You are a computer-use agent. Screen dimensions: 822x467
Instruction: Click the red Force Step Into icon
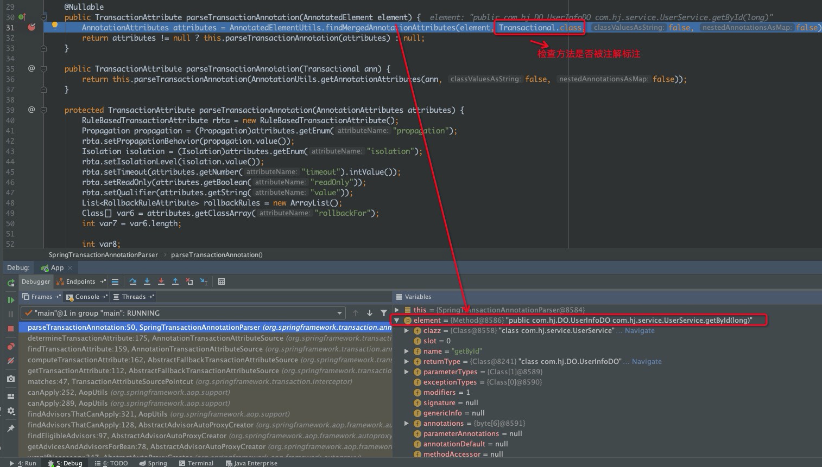(x=161, y=282)
